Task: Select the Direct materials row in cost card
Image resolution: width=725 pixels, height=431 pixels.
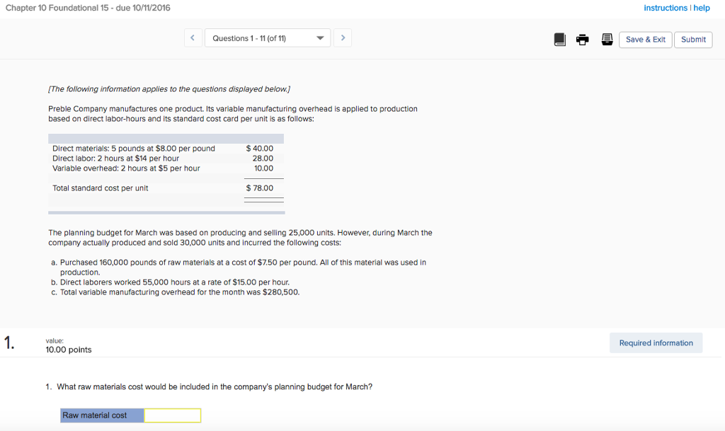Action: (x=134, y=149)
